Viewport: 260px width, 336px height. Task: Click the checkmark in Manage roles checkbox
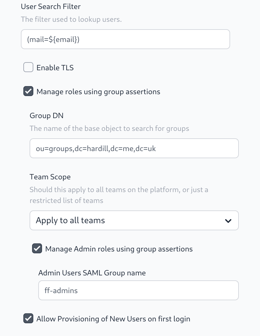[28, 91]
